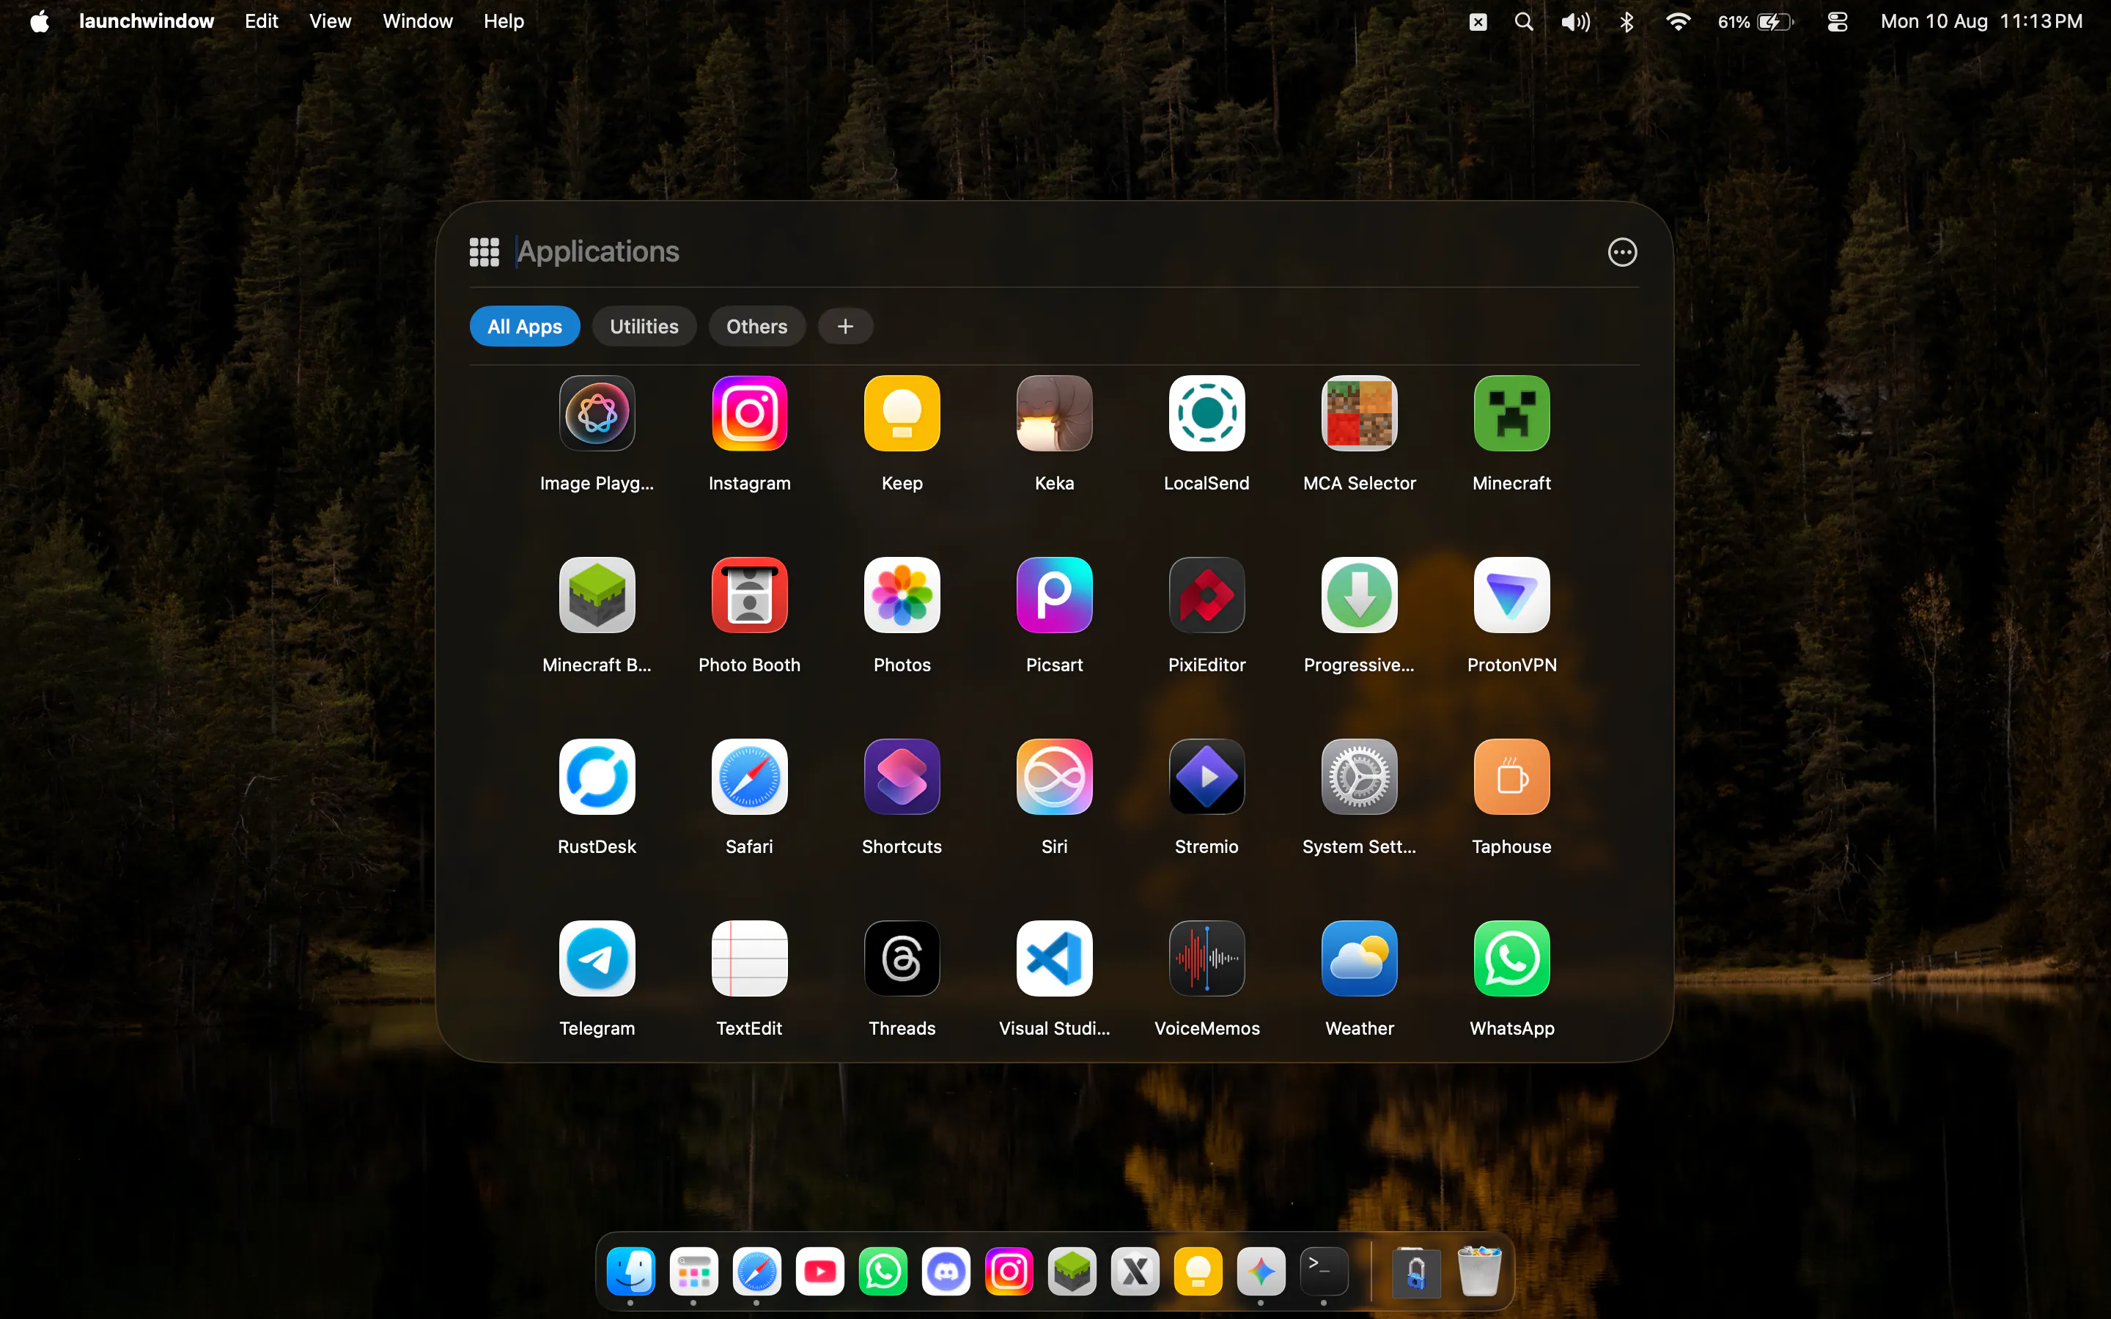
Task: Launch the Photos app
Action: (902, 595)
